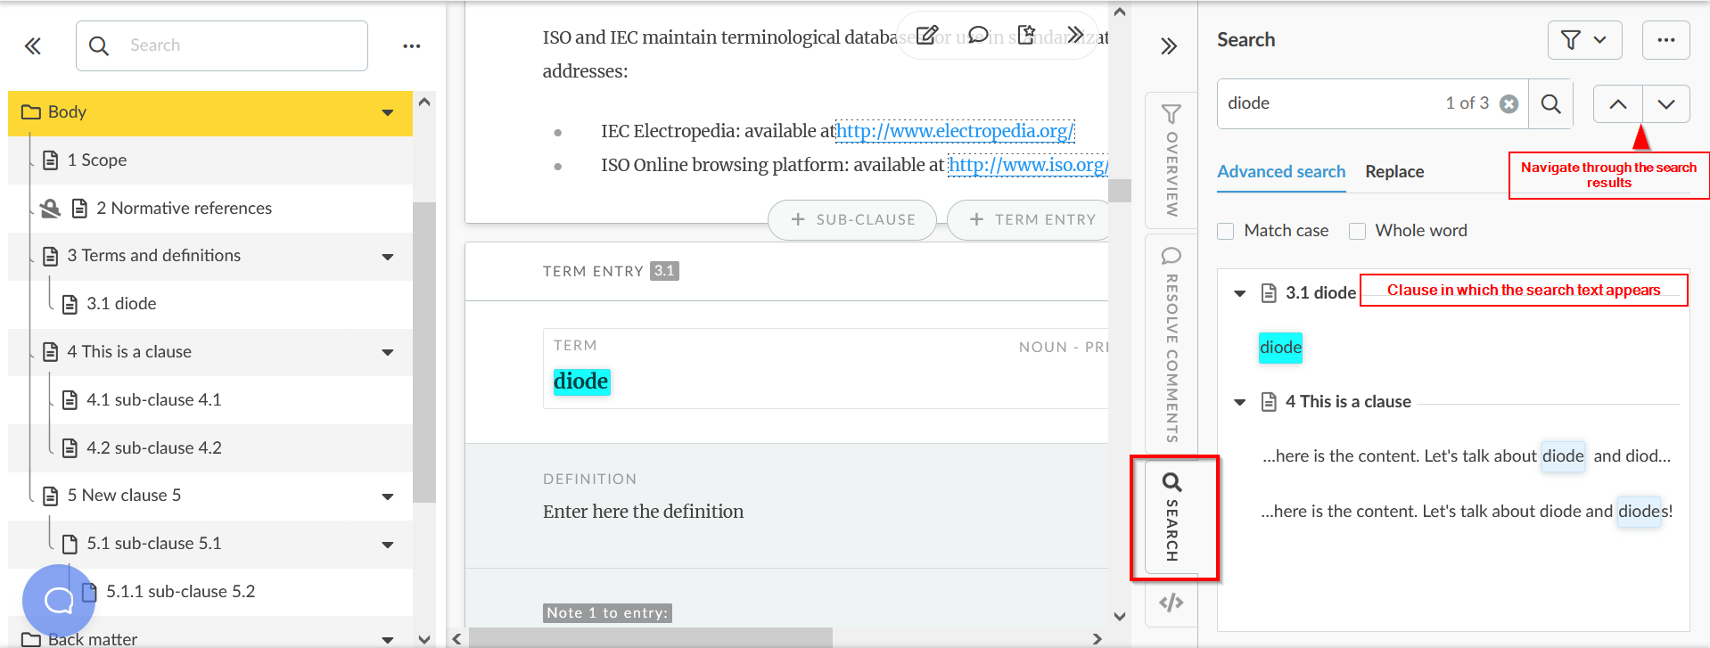1710x648 pixels.
Task: Open the Overview side tab
Action: point(1172,160)
